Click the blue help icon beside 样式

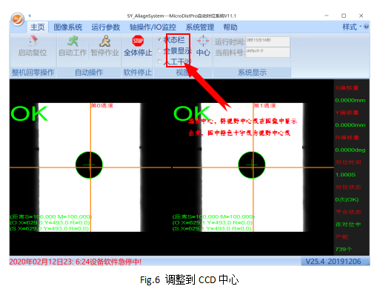point(366,27)
